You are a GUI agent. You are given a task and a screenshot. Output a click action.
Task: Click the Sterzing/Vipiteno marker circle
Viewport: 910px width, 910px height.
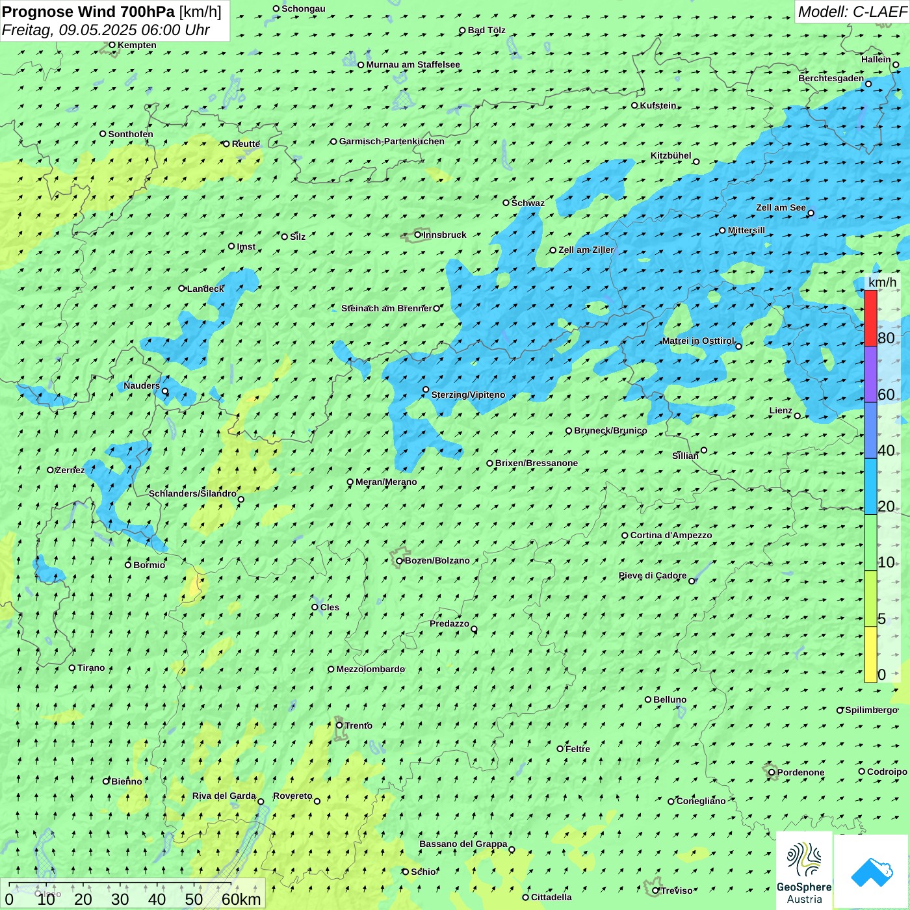(x=426, y=390)
